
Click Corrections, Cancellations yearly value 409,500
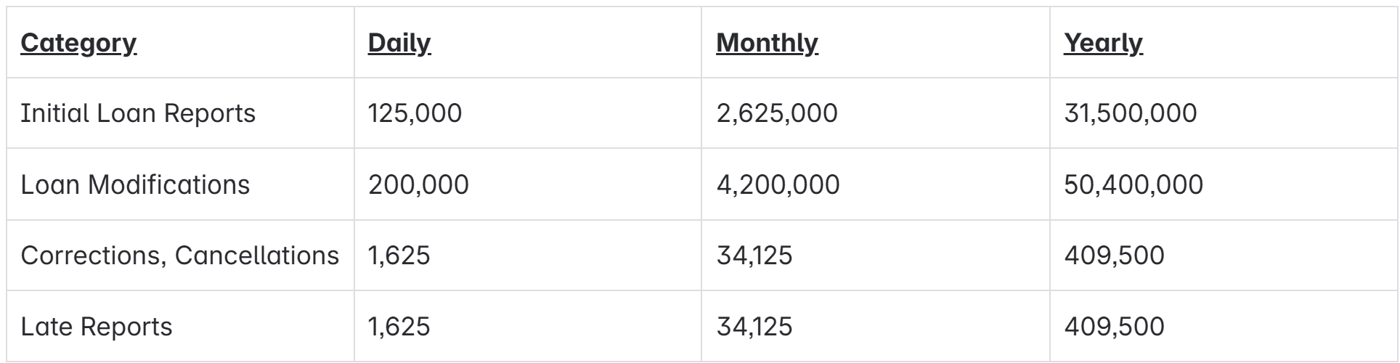1114,256
